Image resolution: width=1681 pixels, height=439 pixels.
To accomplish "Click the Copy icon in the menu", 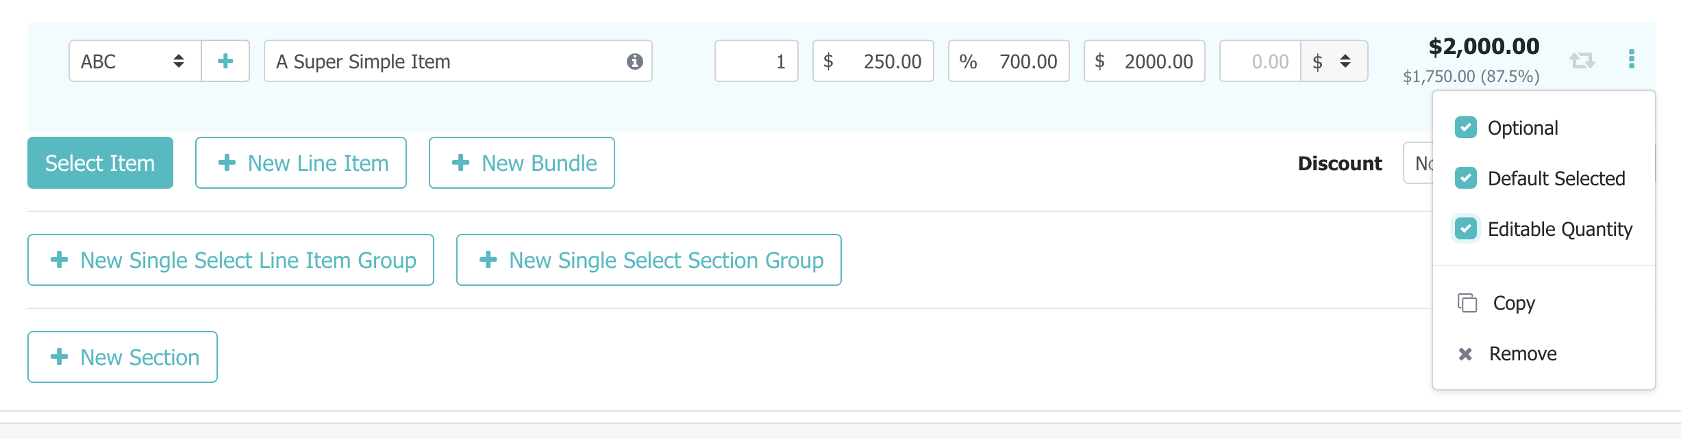I will click(x=1467, y=303).
